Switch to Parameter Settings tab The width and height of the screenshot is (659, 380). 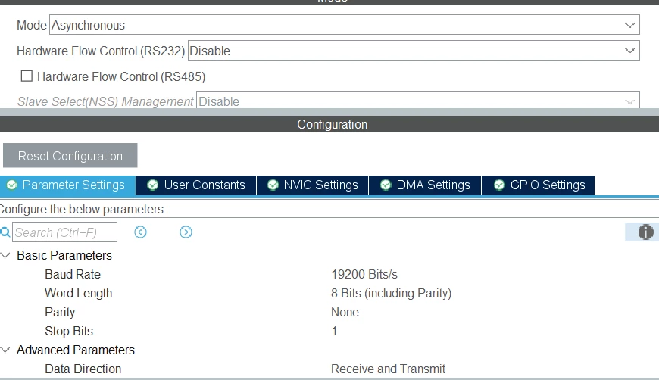(x=67, y=185)
